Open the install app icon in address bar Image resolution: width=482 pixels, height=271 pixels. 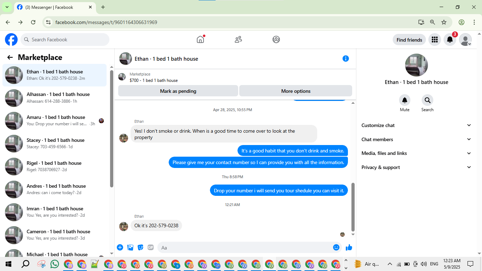tap(421, 22)
